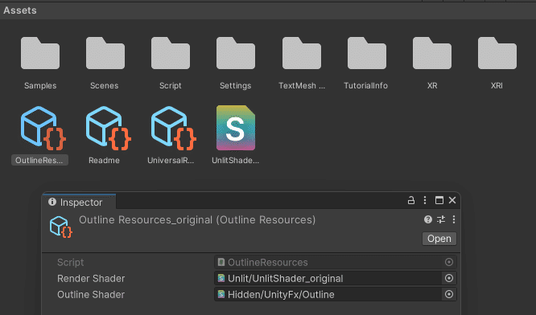Open the help reference question mark icon

pyautogui.click(x=428, y=219)
